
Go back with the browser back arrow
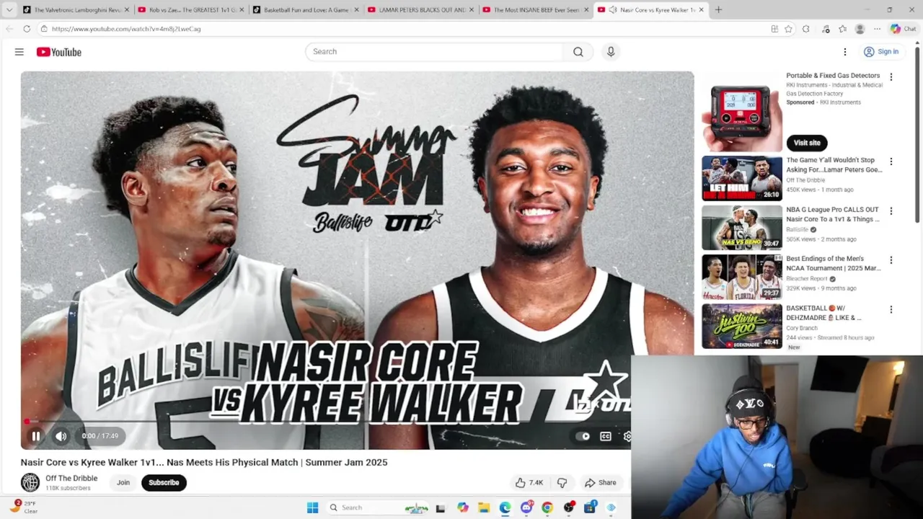(9, 29)
